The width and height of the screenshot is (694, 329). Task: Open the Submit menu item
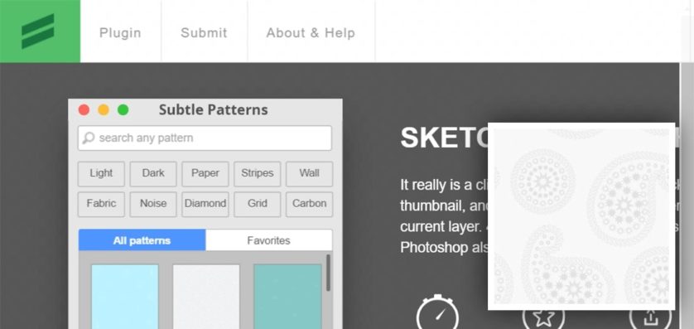pos(204,33)
